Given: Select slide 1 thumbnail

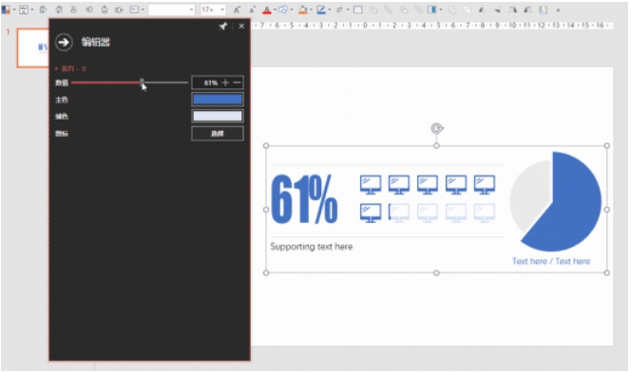Looking at the screenshot, I should point(33,47).
